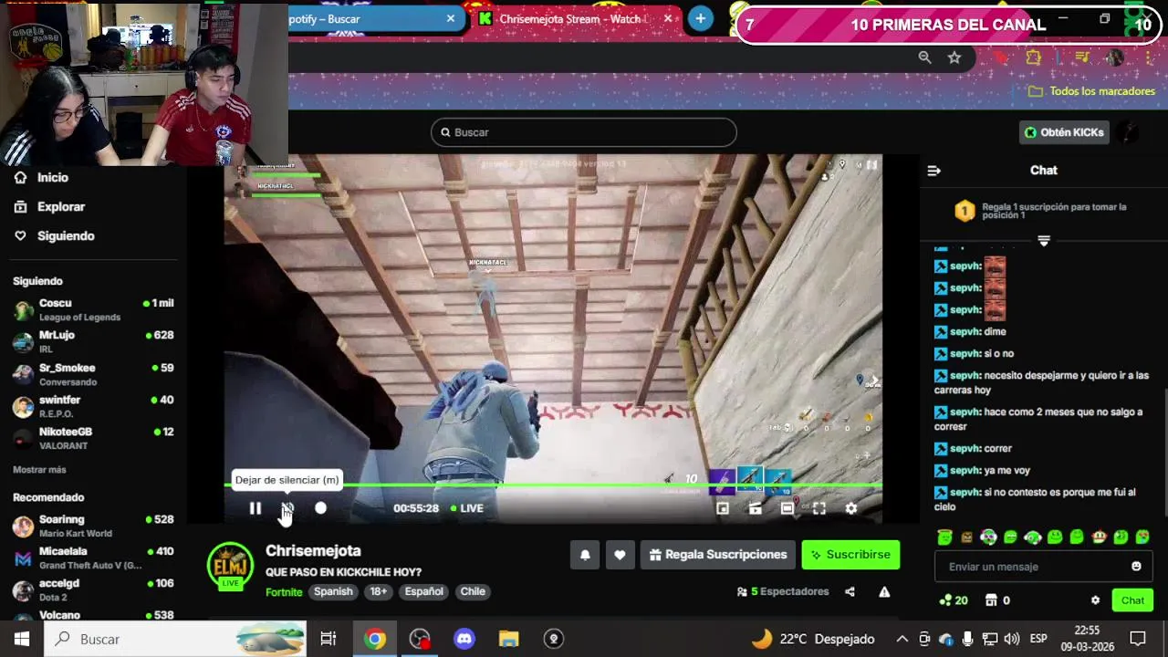Click Regala Suscripciones button
Screen dimensions: 1168x657
(718, 555)
